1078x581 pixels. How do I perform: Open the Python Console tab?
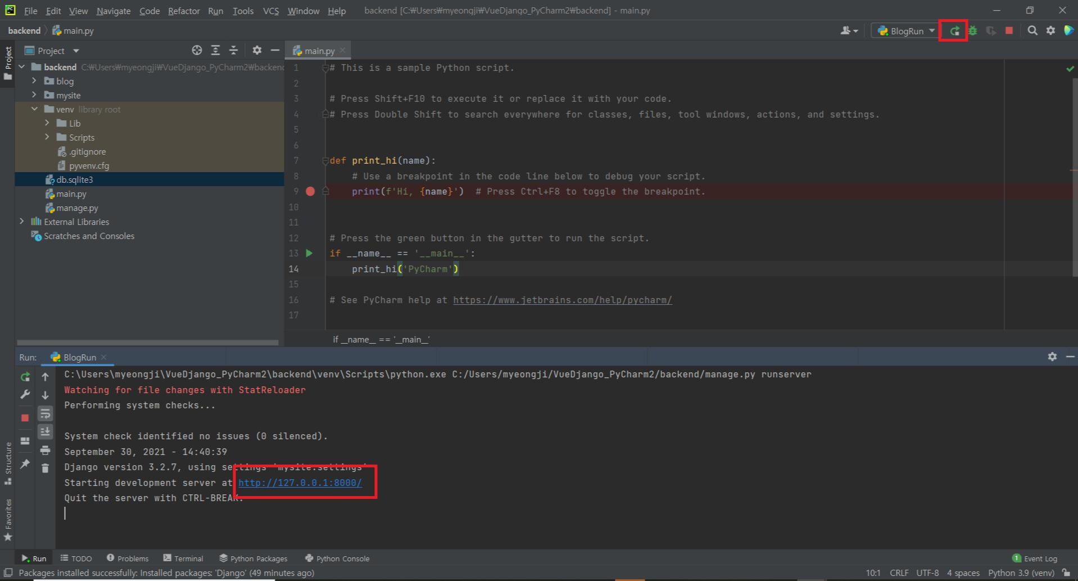(x=337, y=559)
